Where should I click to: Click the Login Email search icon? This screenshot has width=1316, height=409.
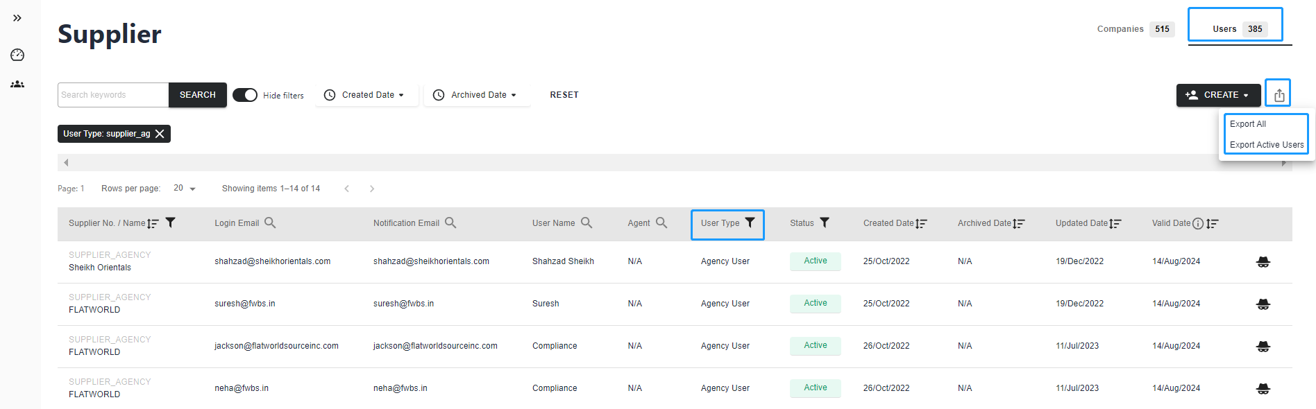270,223
